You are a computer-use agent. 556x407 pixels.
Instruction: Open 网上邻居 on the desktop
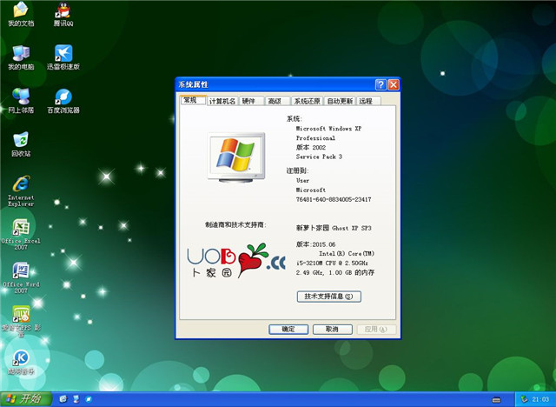(x=20, y=97)
